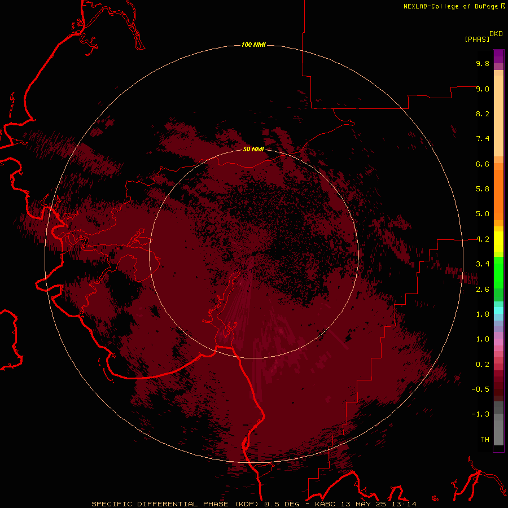
Task: Click the Specific Differential Phase KABC caption text
Action: (x=253, y=504)
